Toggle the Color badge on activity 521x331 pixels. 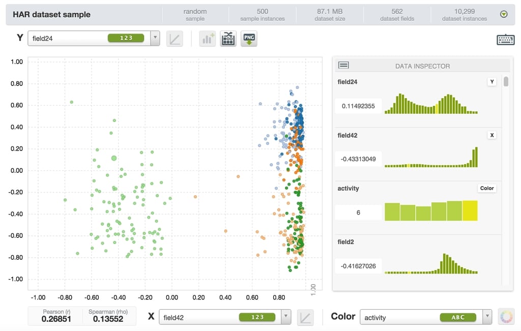487,188
